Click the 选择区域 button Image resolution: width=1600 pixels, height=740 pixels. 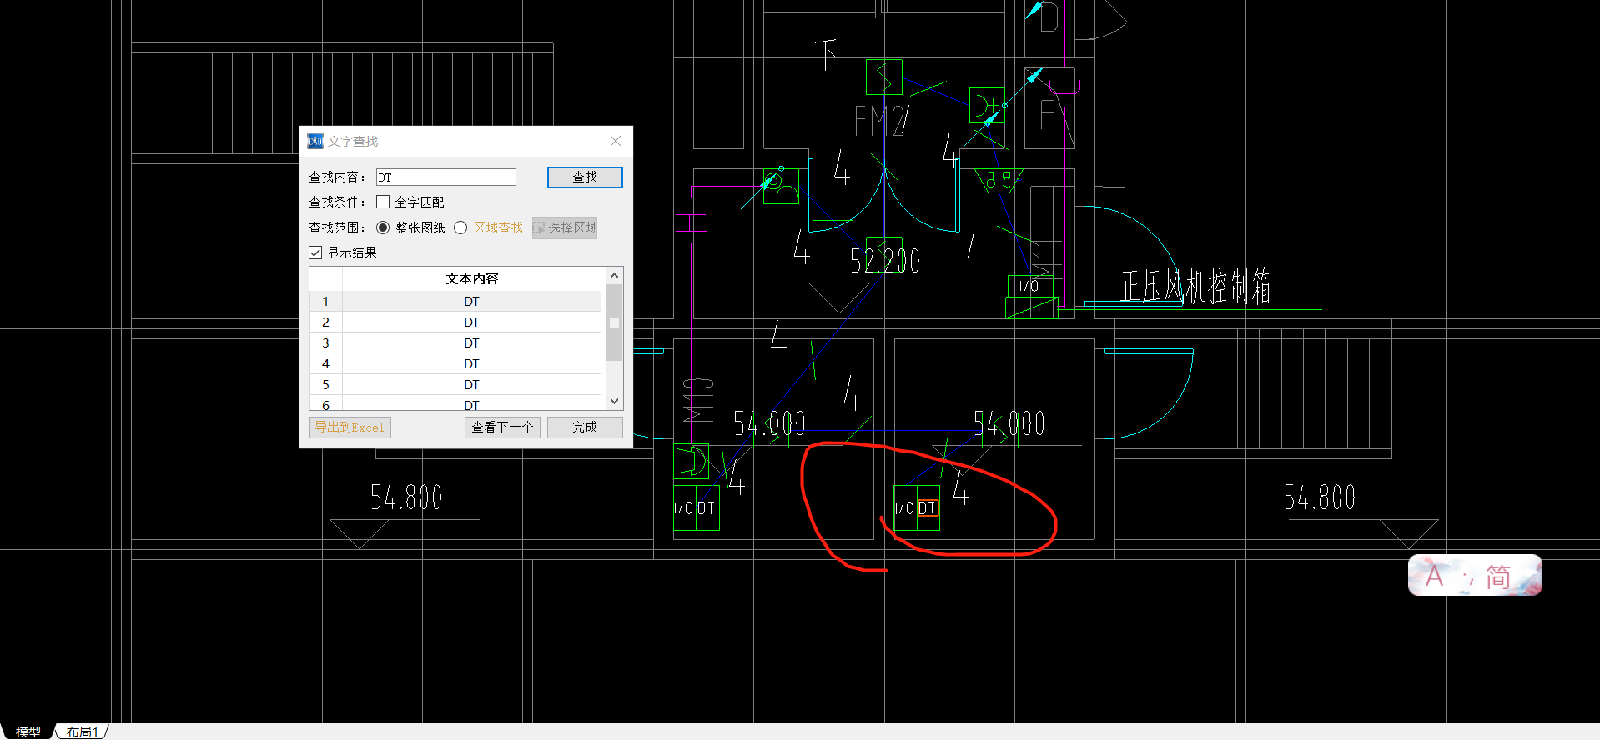pyautogui.click(x=565, y=227)
